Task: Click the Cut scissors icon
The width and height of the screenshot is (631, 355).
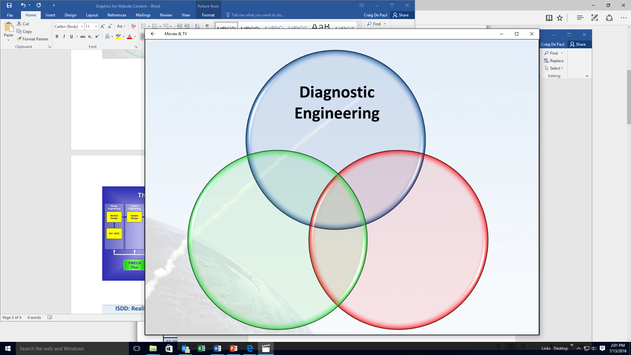Action: click(19, 24)
